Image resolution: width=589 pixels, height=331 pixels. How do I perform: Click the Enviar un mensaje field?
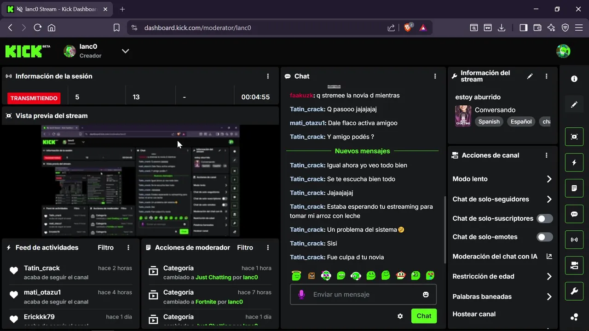(x=364, y=294)
